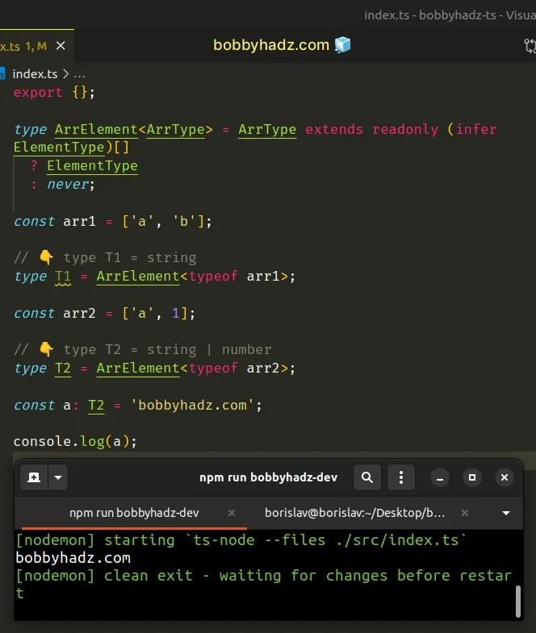Open a new terminal tab with the plus icon
The height and width of the screenshot is (633, 536).
tap(34, 477)
